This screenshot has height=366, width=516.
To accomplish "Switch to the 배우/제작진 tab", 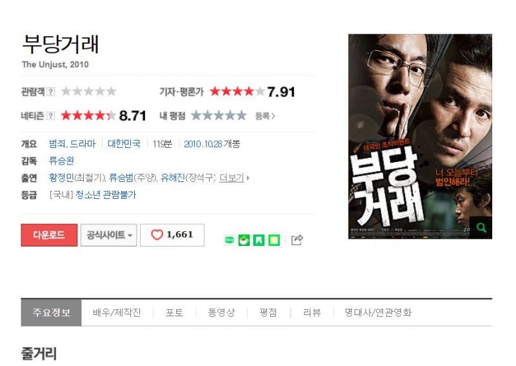I will point(117,312).
